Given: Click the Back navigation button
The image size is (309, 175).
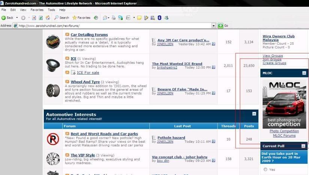Looking at the screenshot, I should [x=7, y=18].
